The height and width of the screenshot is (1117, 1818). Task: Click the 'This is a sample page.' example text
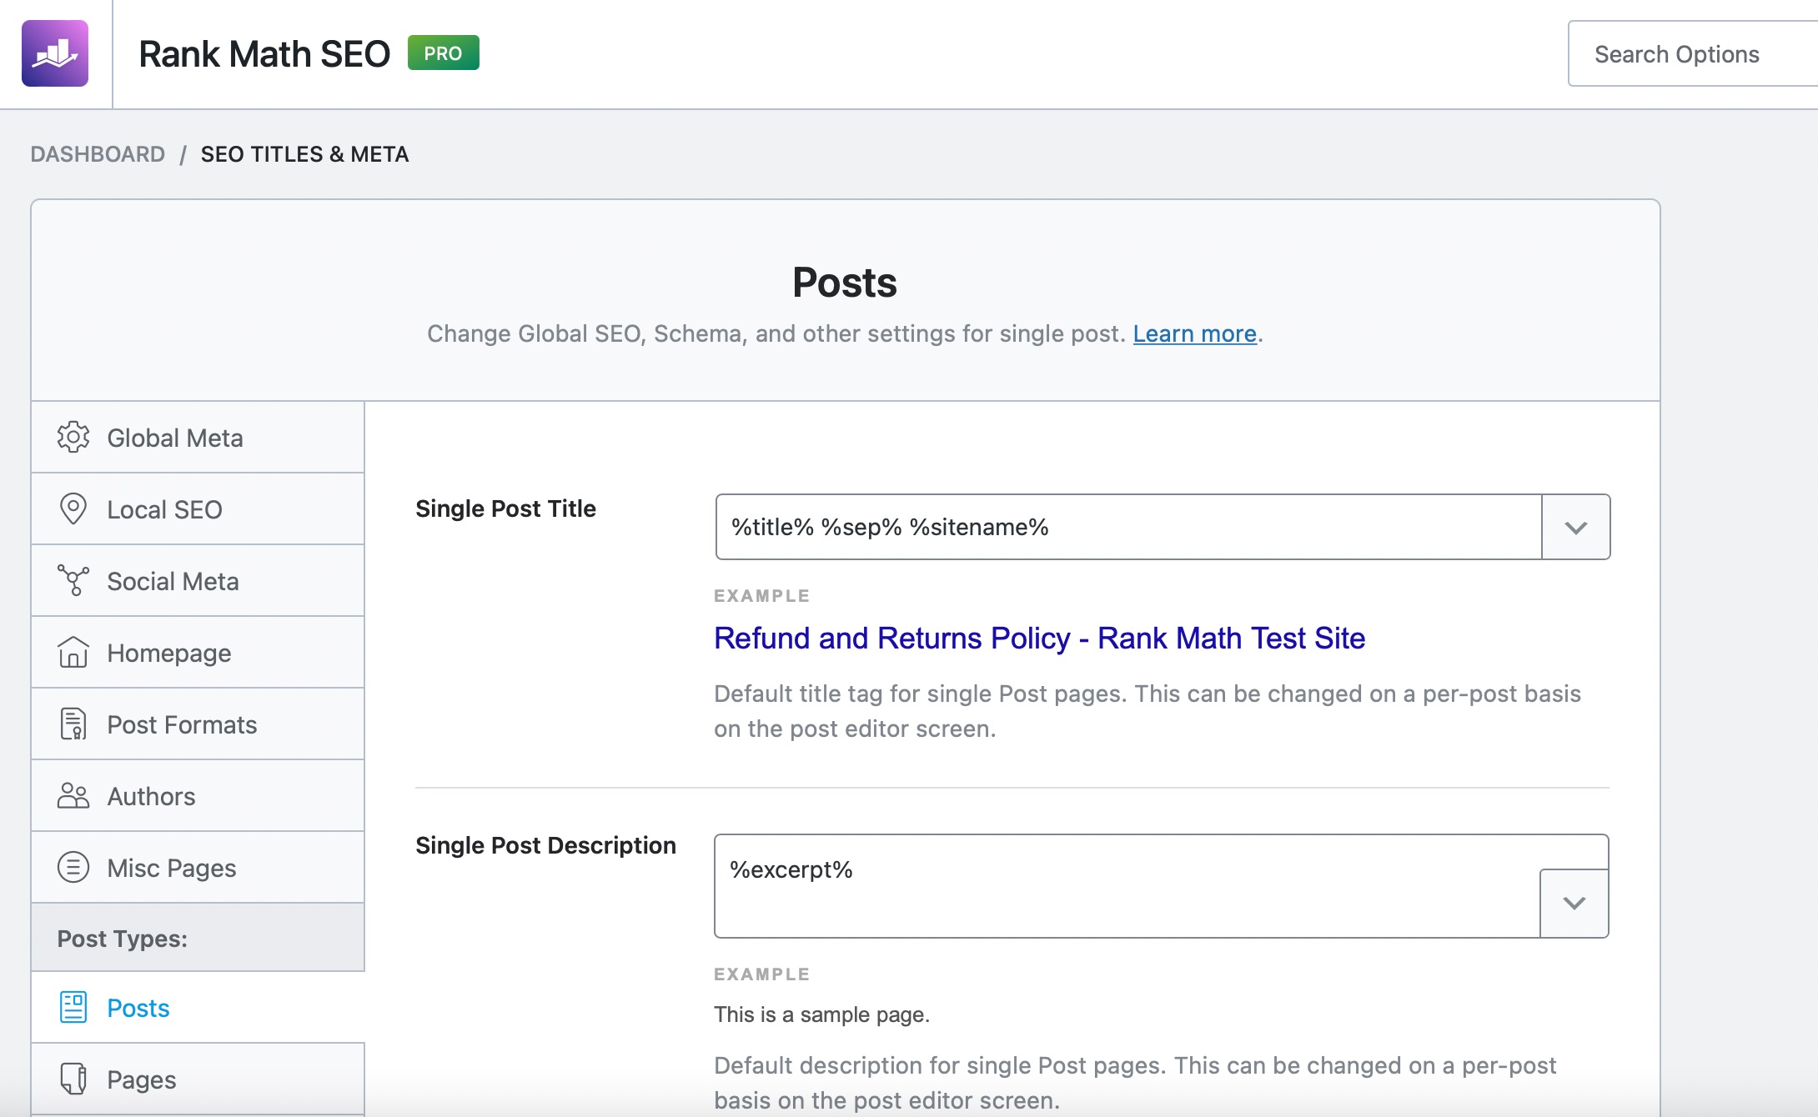(x=821, y=1014)
